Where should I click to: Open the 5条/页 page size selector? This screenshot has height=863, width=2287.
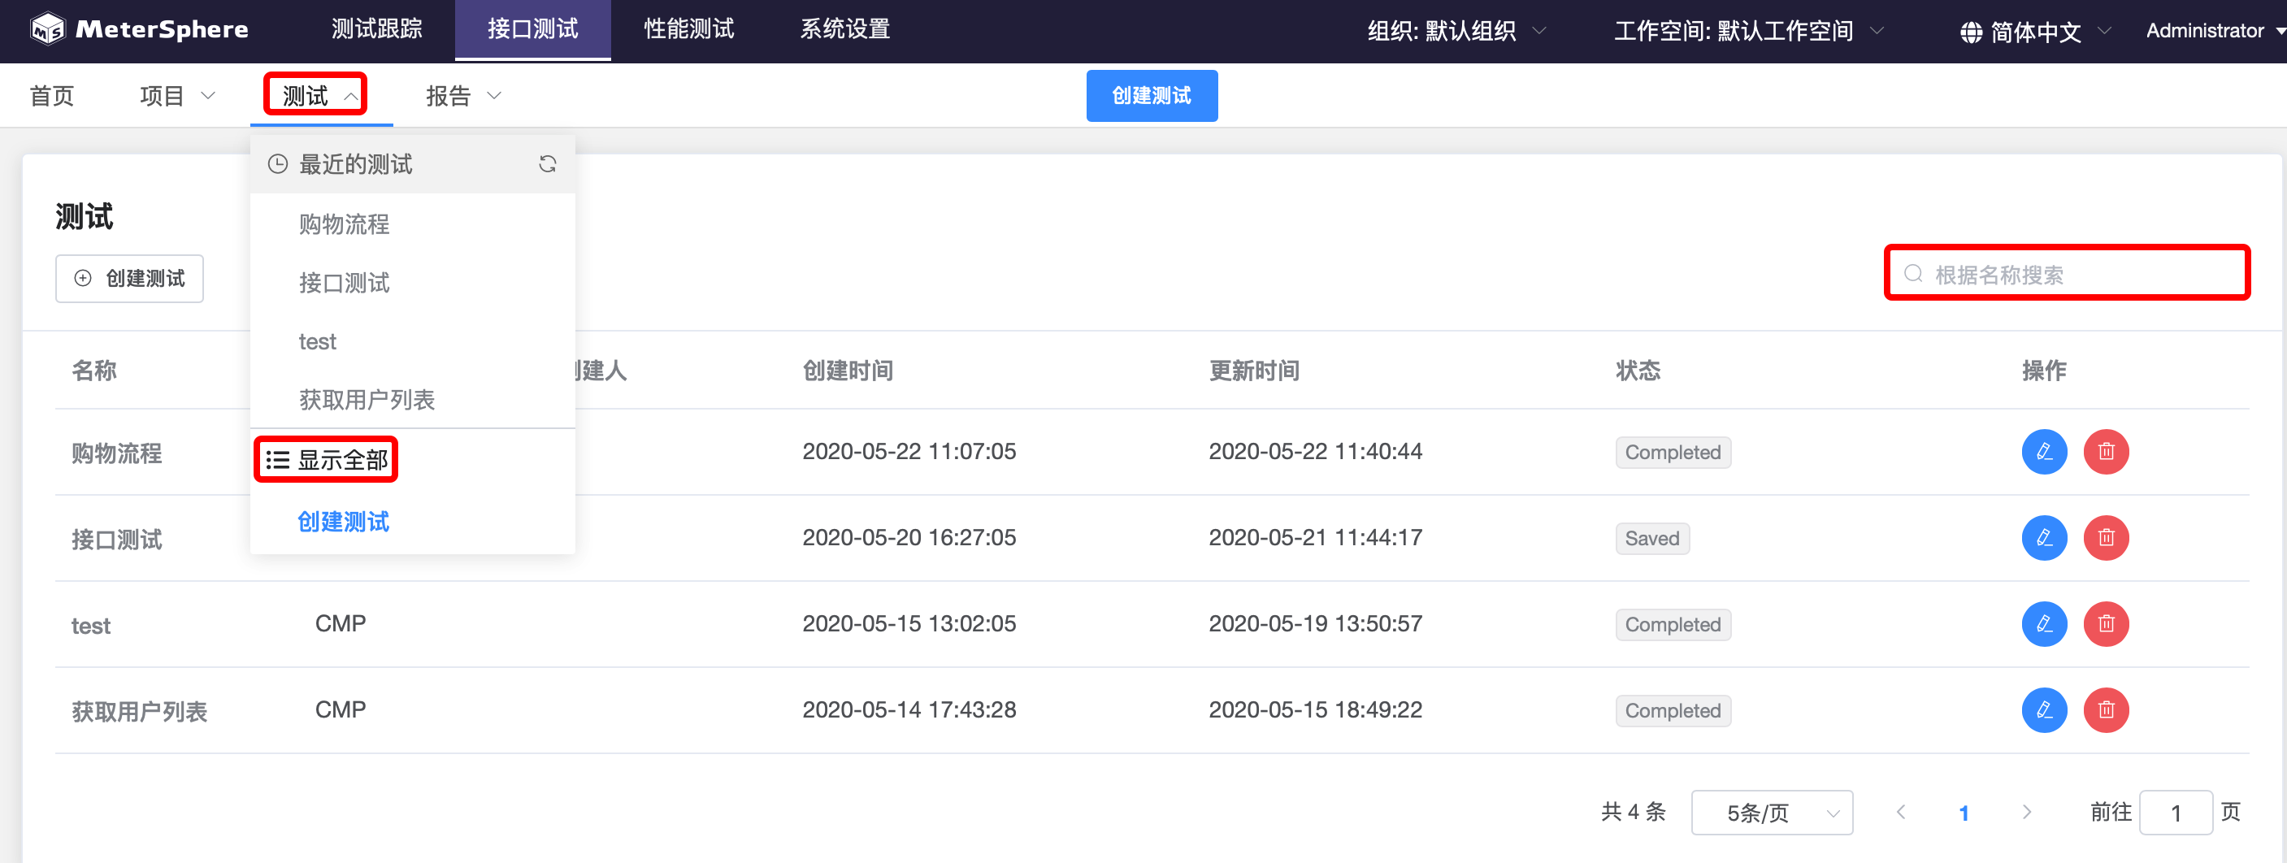coord(1771,813)
